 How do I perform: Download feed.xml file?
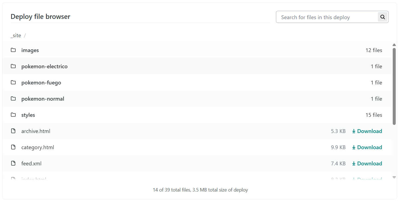point(367,164)
